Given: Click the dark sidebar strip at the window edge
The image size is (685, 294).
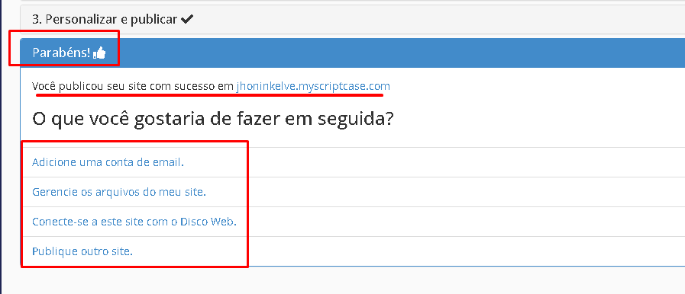Looking at the screenshot, I should point(1,147).
